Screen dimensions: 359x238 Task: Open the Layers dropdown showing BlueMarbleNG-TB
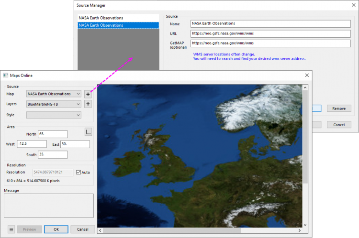tap(54, 104)
